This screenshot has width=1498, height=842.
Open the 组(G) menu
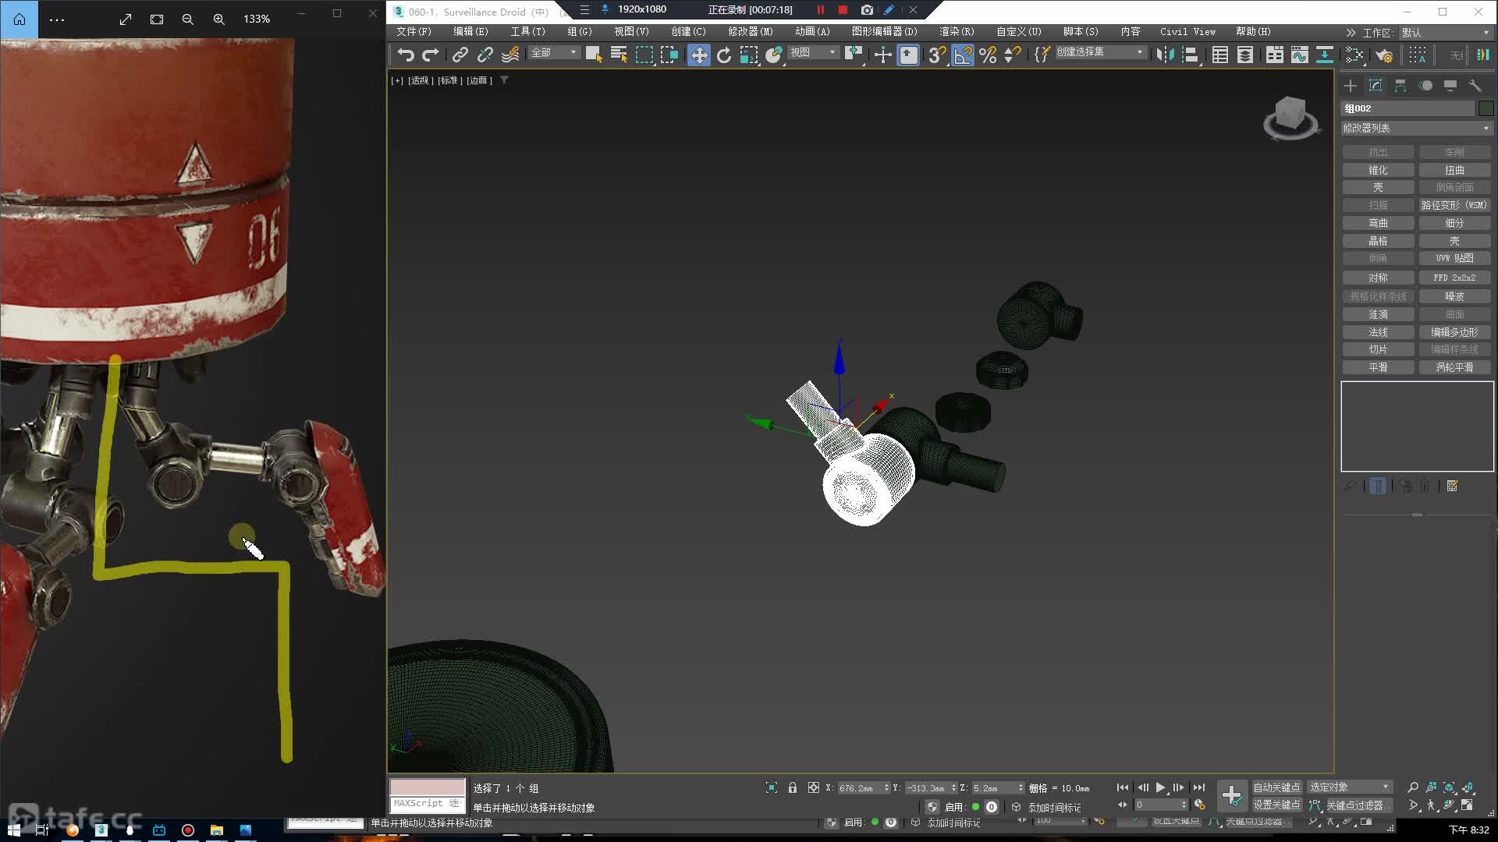[x=580, y=32]
